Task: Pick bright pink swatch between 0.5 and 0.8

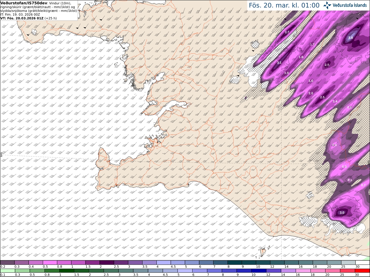Action: (x=50, y=262)
